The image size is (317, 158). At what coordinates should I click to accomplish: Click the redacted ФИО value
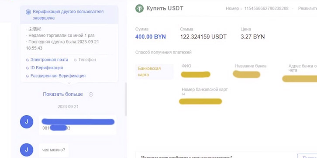coord(196,74)
